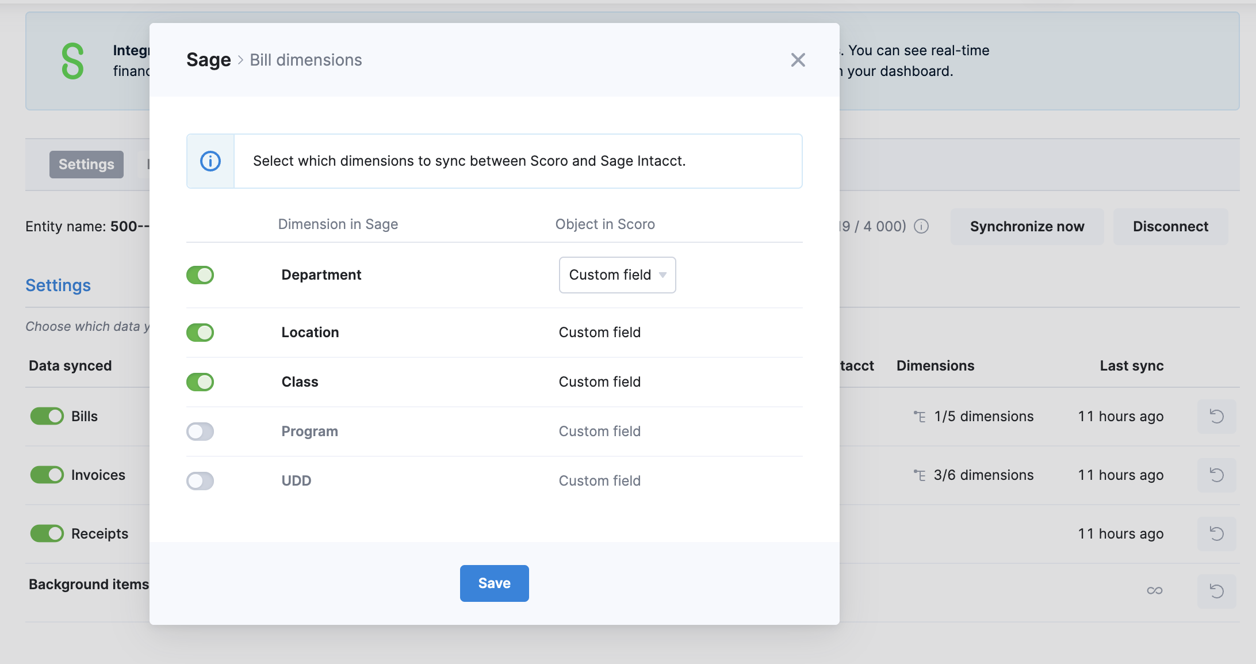The width and height of the screenshot is (1256, 664).
Task: Click the breadcrumb chevron after Sage
Action: click(x=240, y=60)
